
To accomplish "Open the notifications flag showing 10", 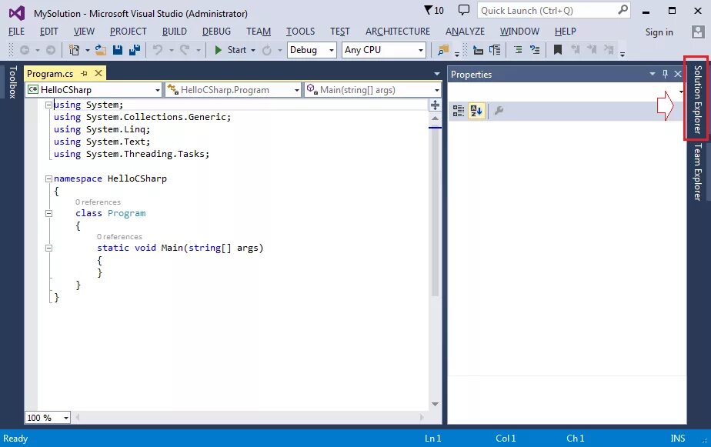I will (434, 10).
